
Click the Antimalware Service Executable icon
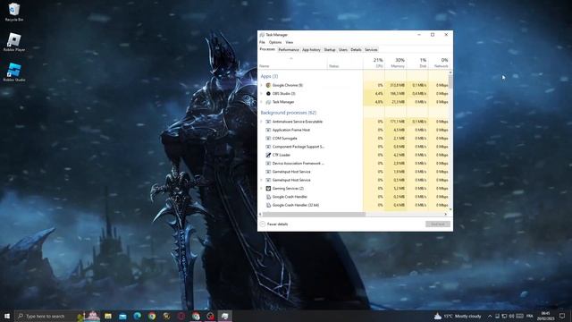[268, 122]
